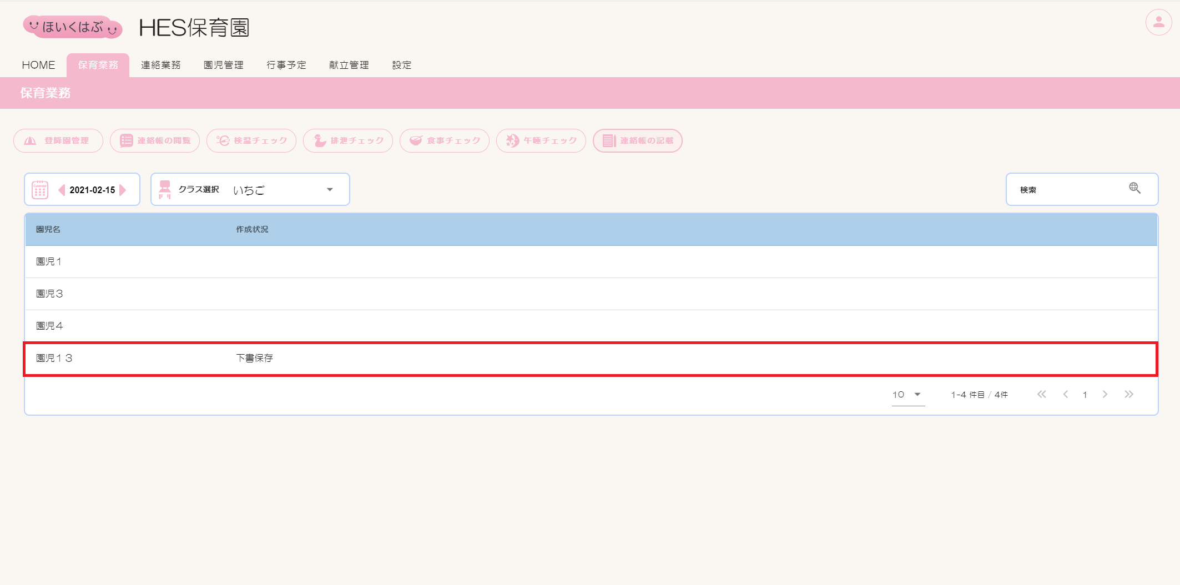Screen dimensions: 1180x585
Task: Expand the クラス選択 class dropdown
Action: pyautogui.click(x=330, y=190)
